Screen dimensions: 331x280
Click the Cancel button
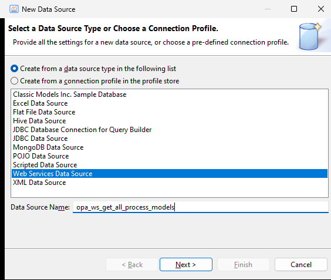click(301, 265)
